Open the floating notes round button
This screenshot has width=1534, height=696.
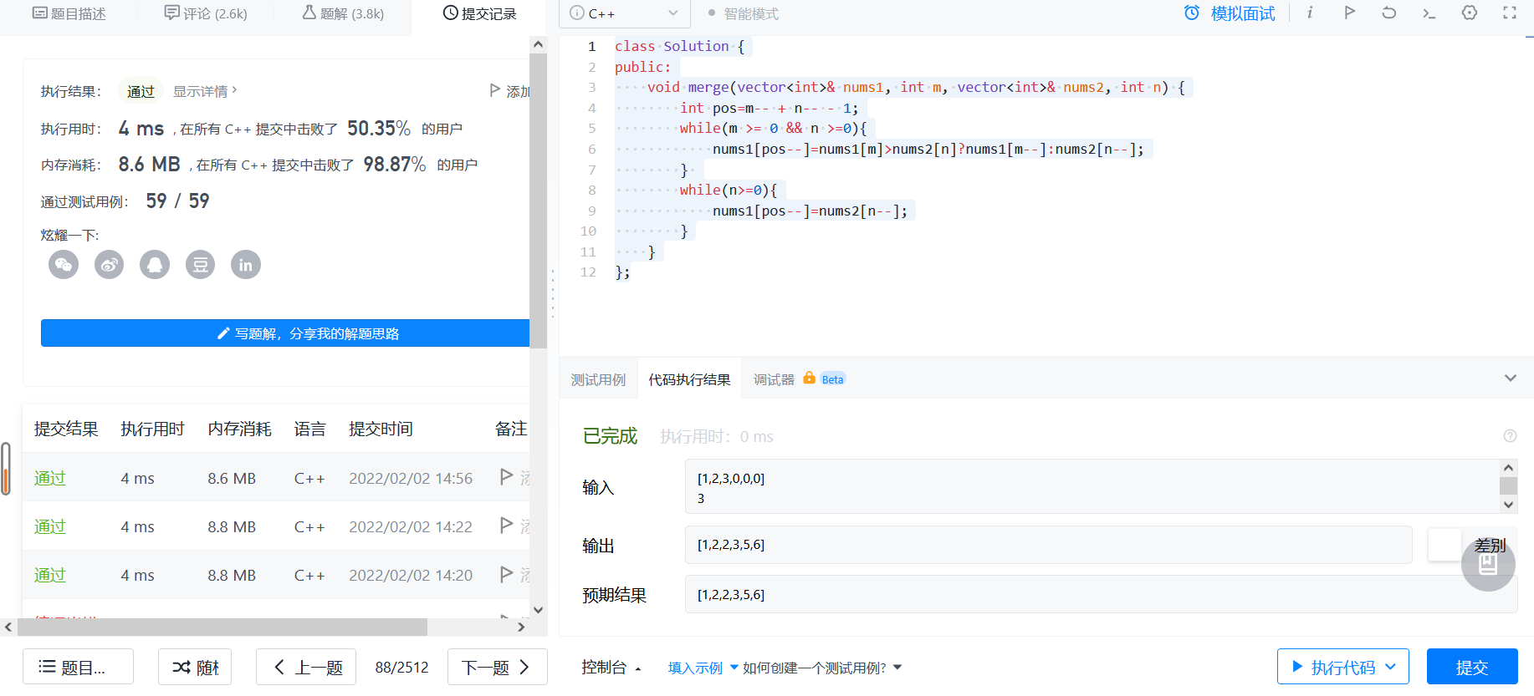[1488, 565]
